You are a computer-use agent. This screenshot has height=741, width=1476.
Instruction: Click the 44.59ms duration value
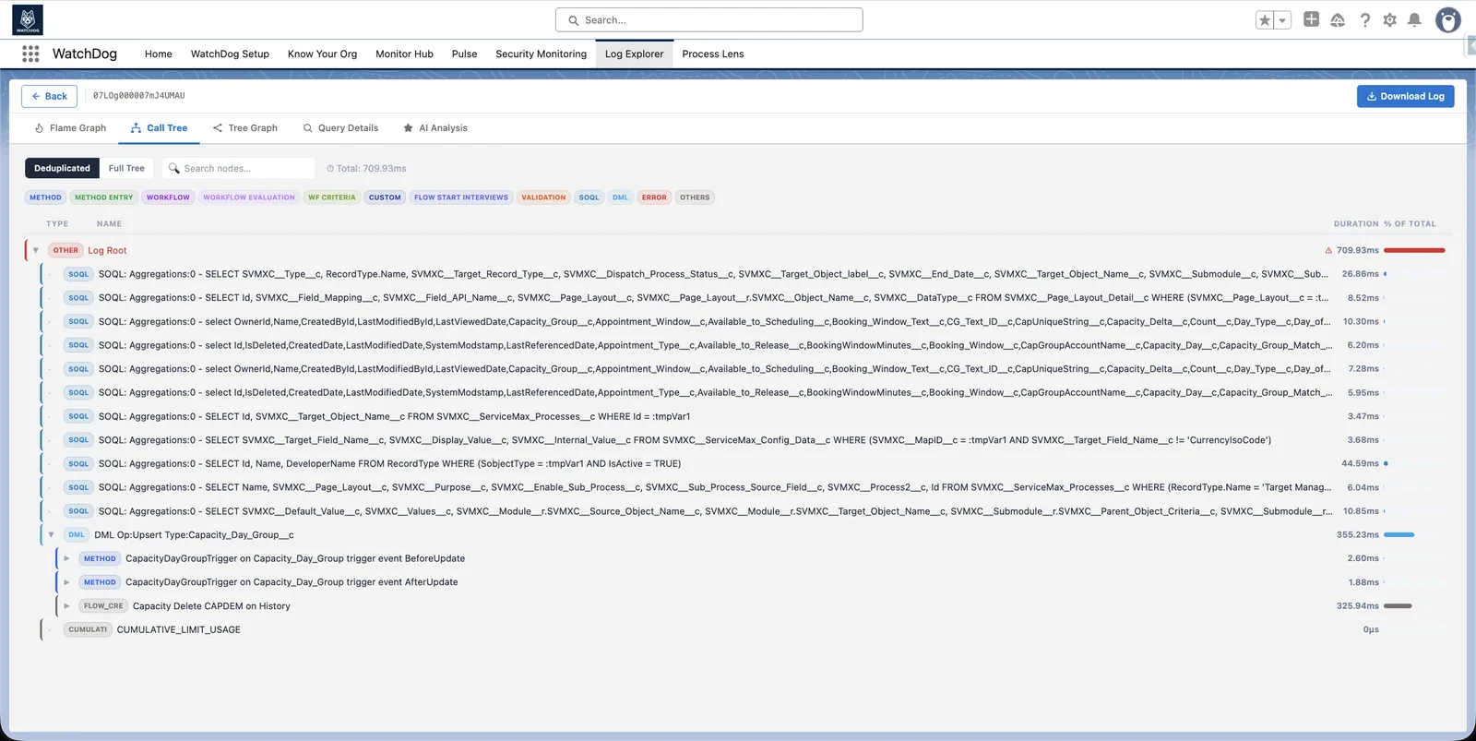tap(1360, 464)
